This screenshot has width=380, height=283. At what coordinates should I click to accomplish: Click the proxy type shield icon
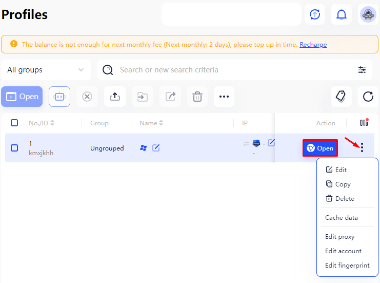click(x=256, y=143)
